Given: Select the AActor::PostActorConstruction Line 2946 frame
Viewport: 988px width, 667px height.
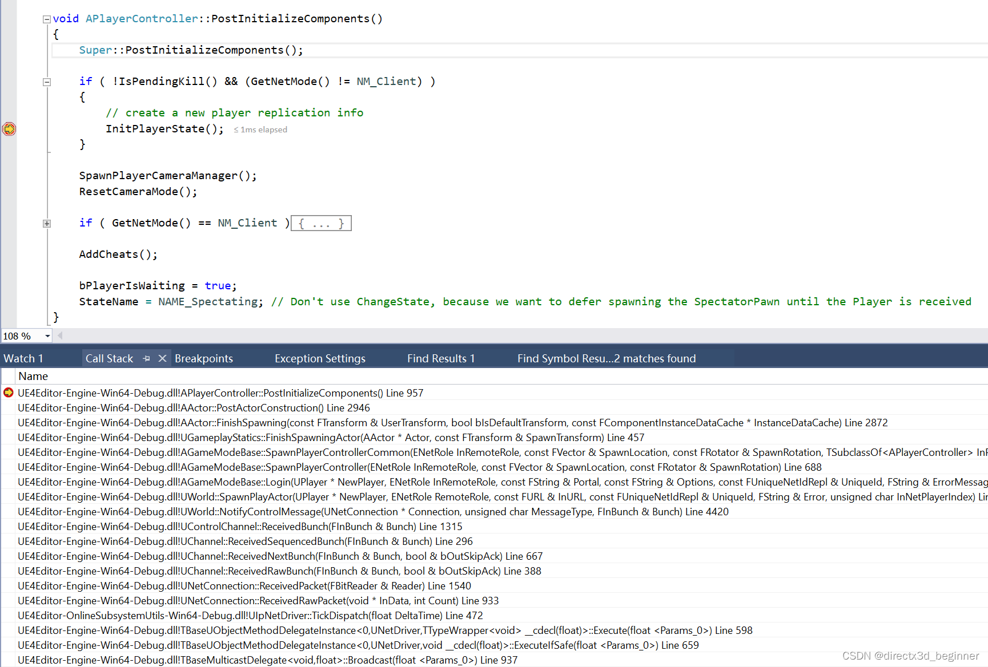Looking at the screenshot, I should coord(194,407).
